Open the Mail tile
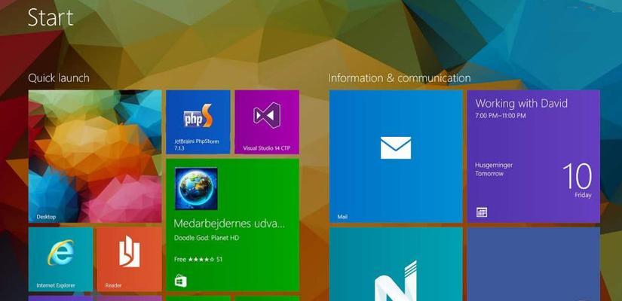The image size is (622, 301). [396, 157]
